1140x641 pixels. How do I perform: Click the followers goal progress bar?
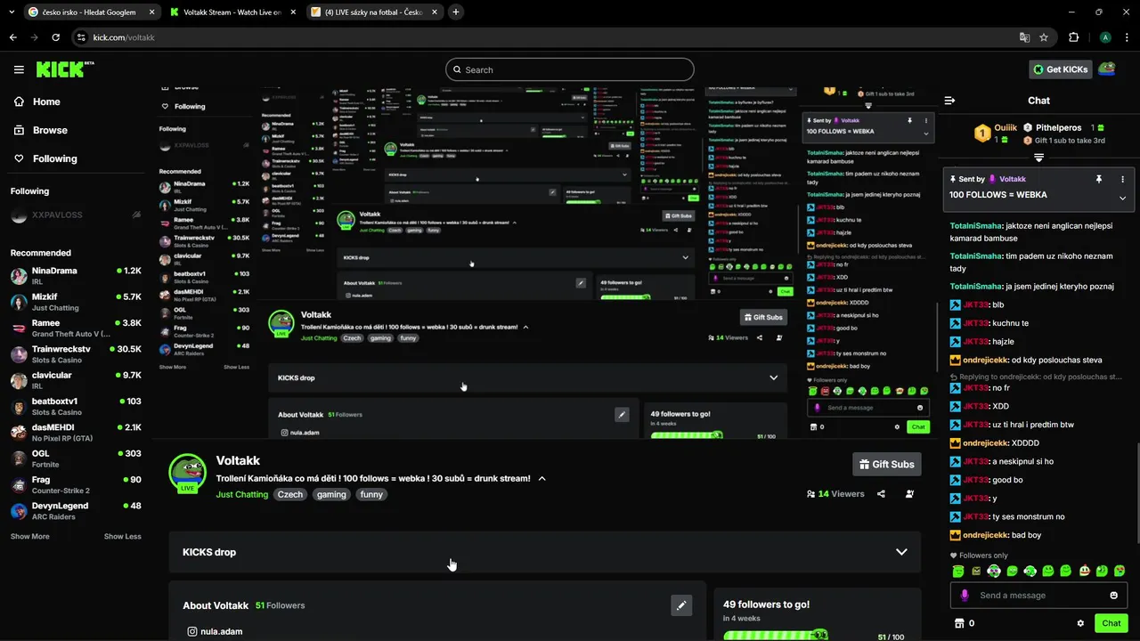coord(776,636)
